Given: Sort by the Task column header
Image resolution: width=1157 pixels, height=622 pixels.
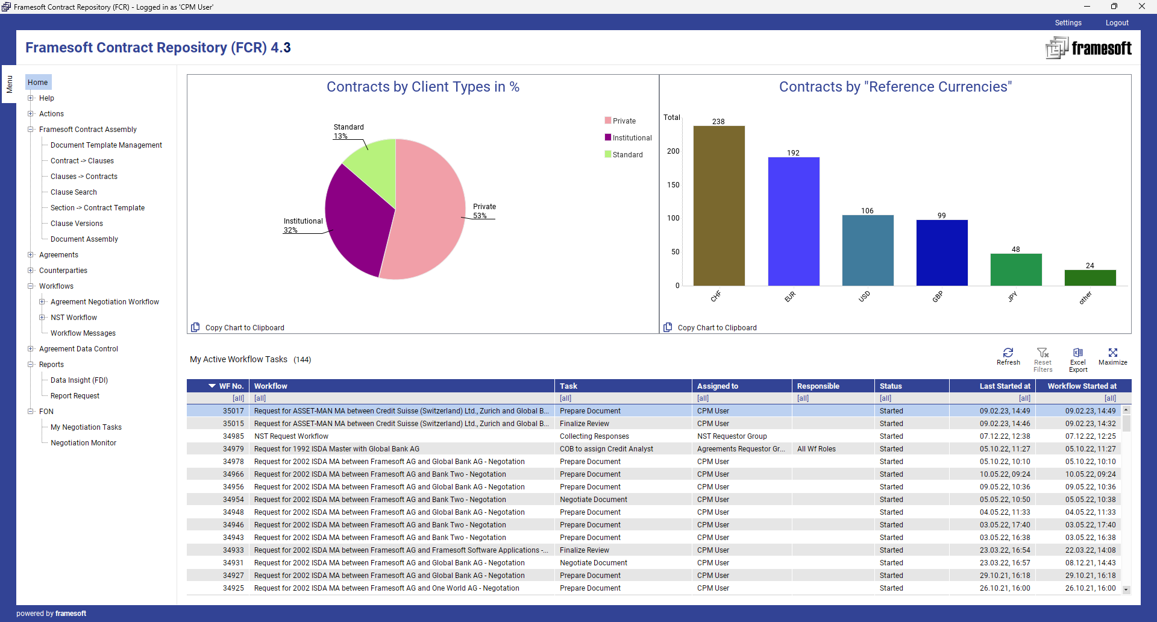Looking at the screenshot, I should (623, 386).
